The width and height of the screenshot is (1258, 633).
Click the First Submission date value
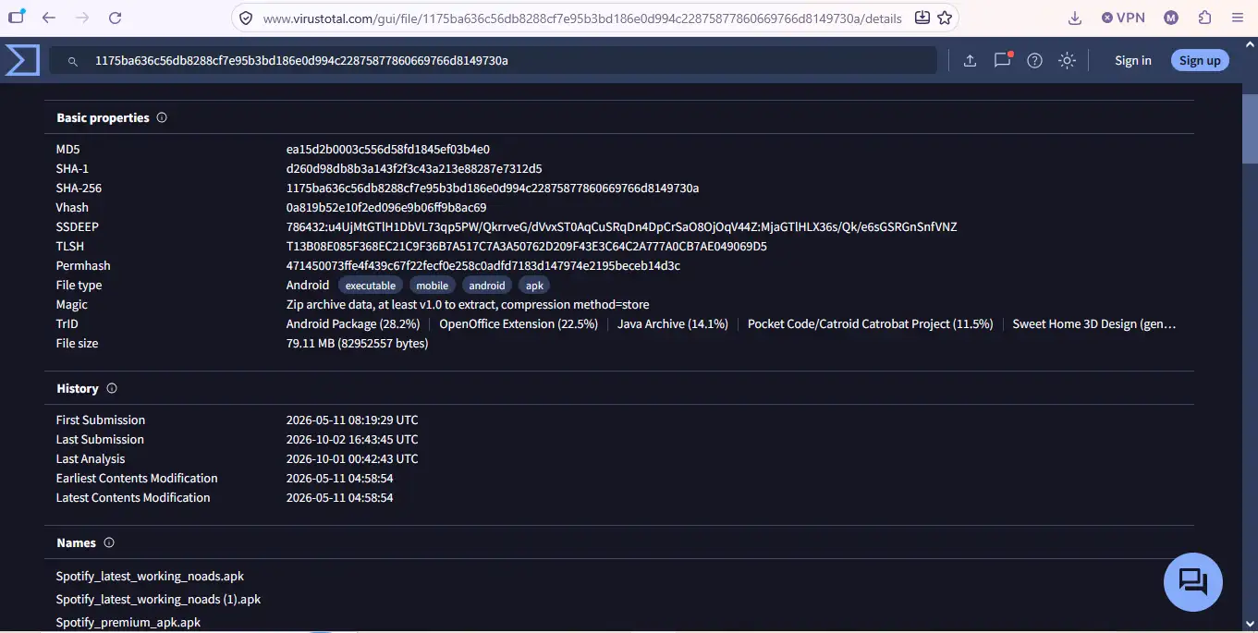tap(352, 420)
